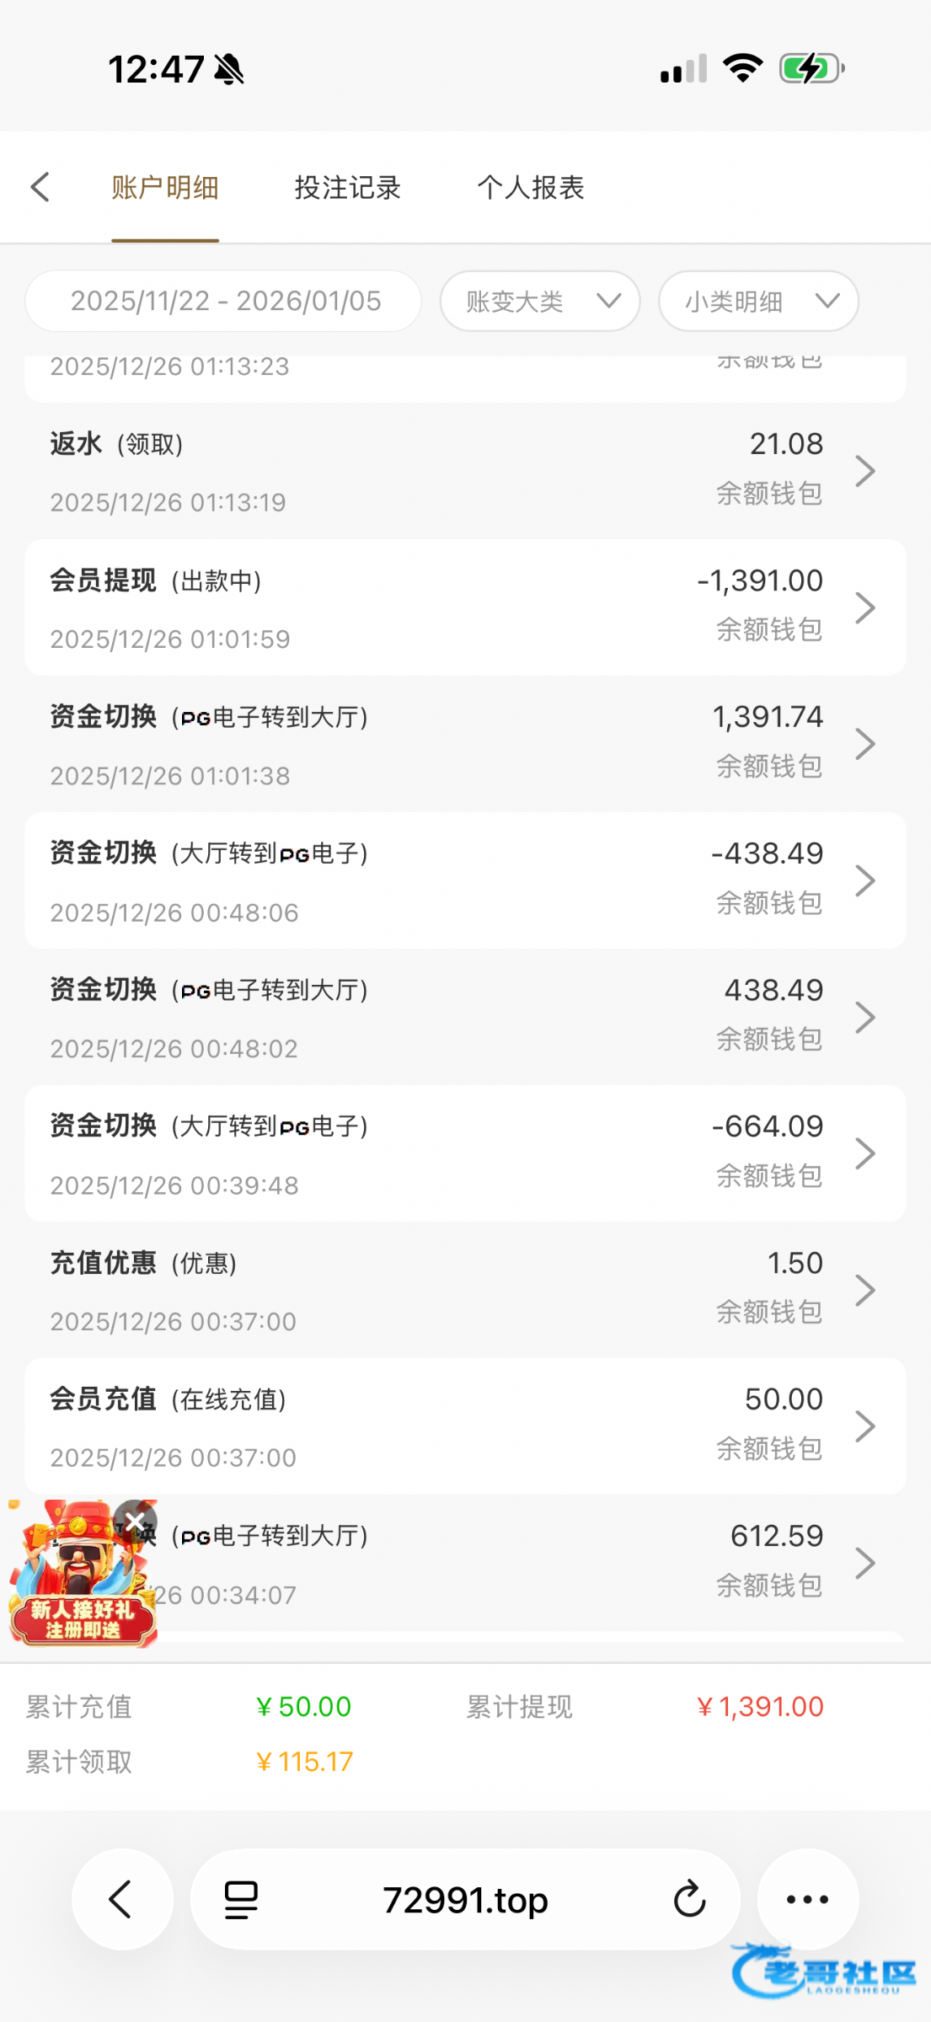931x2022 pixels.
Task: Open the date range 2025/11/22 - 2026/01/05 picker
Action: pyautogui.click(x=224, y=302)
